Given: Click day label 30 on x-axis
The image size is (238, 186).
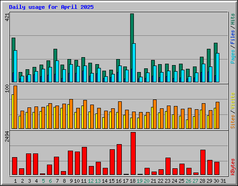Looking at the screenshot, I should (x=216, y=181).
